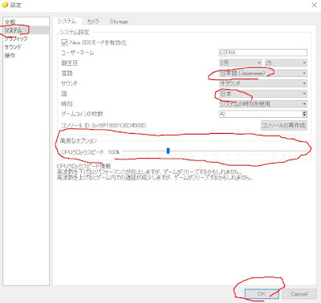Switch to the Storage tab

(x=119, y=22)
